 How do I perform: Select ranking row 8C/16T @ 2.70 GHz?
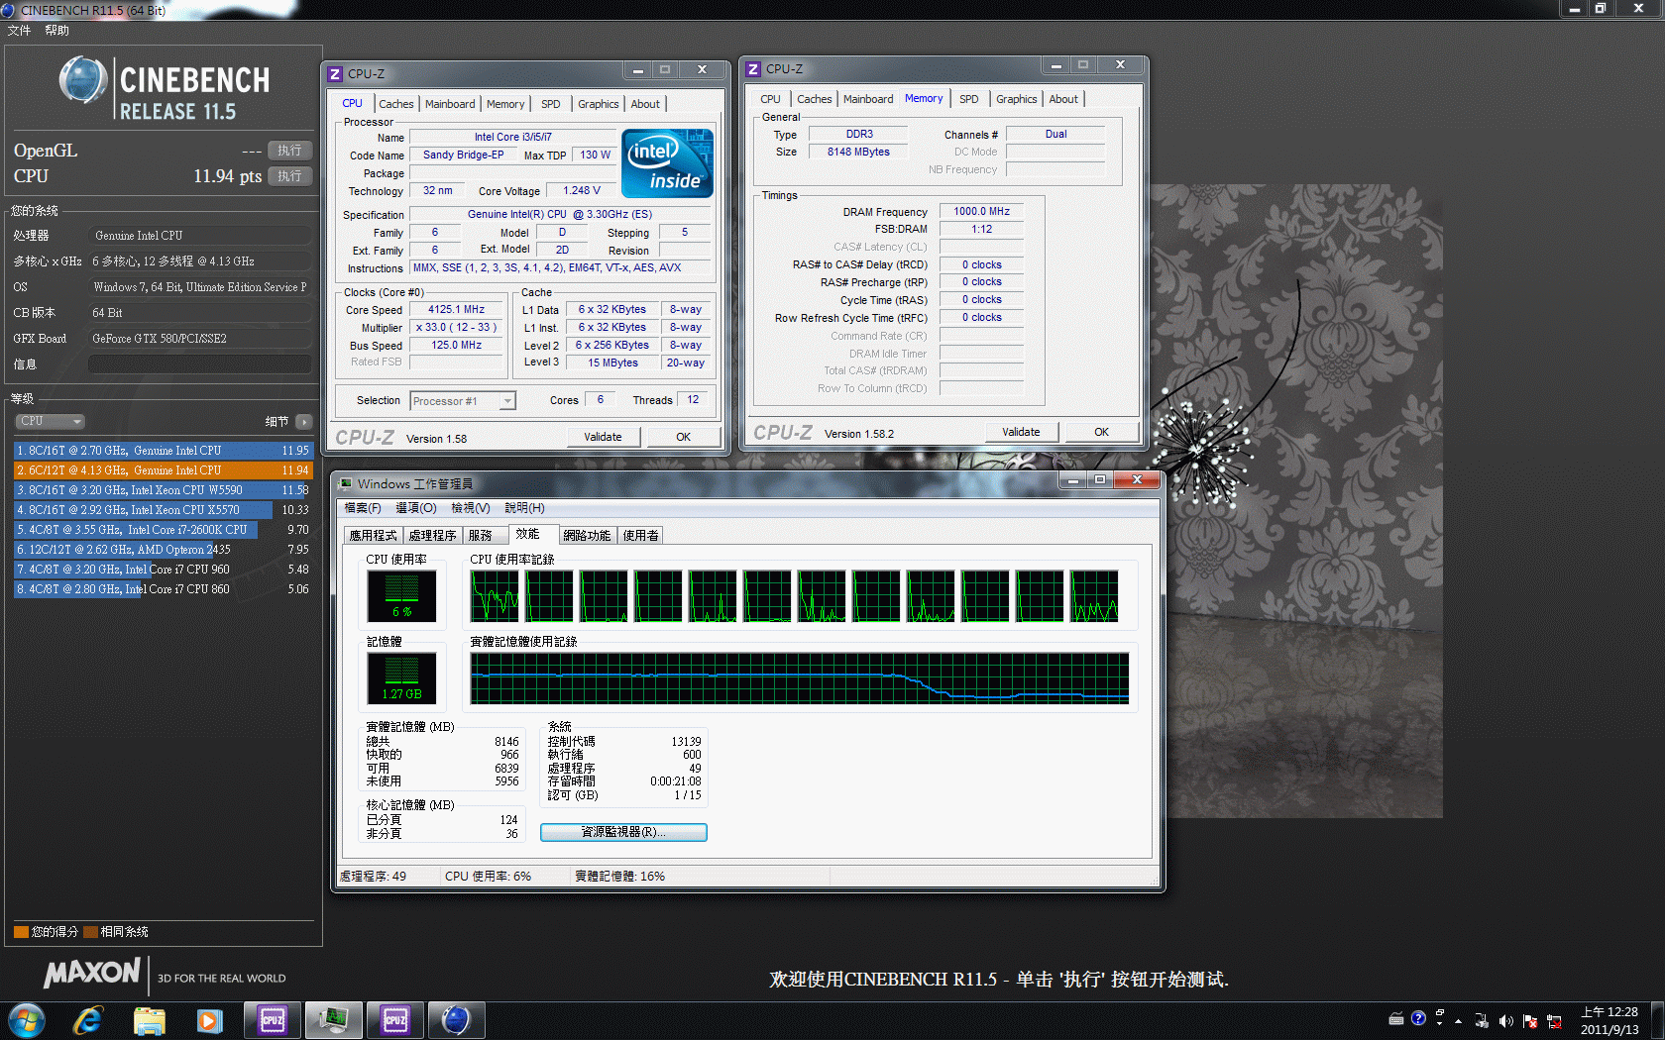[163, 451]
